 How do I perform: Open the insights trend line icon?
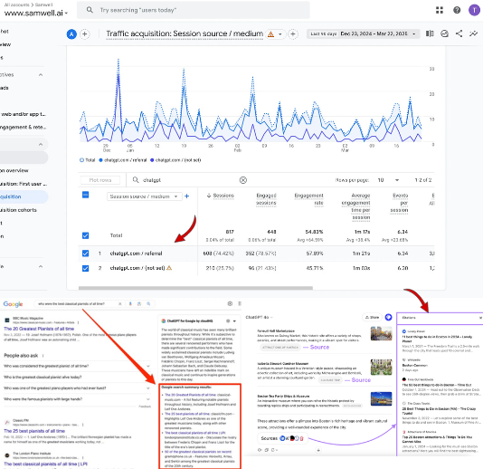pos(473,33)
